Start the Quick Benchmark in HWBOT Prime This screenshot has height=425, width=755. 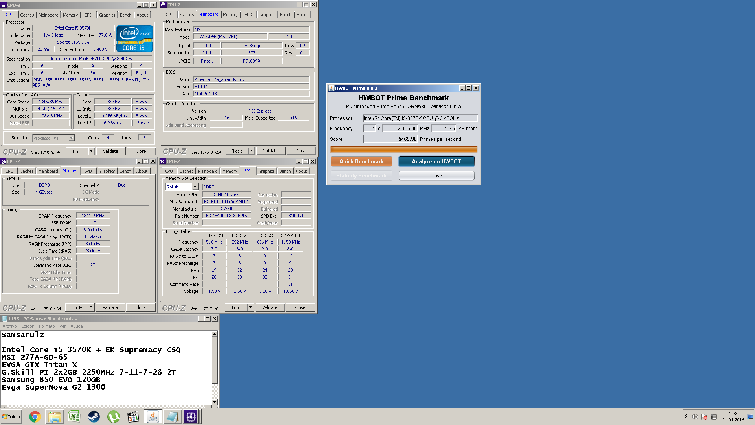(x=361, y=161)
